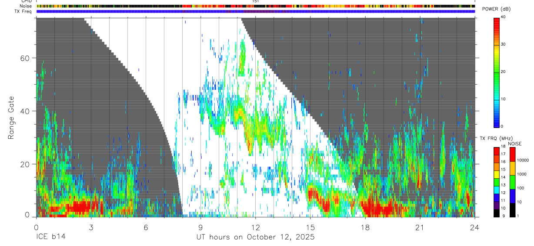Click the Noise row label at top left
The image size is (534, 246).
point(26,6)
